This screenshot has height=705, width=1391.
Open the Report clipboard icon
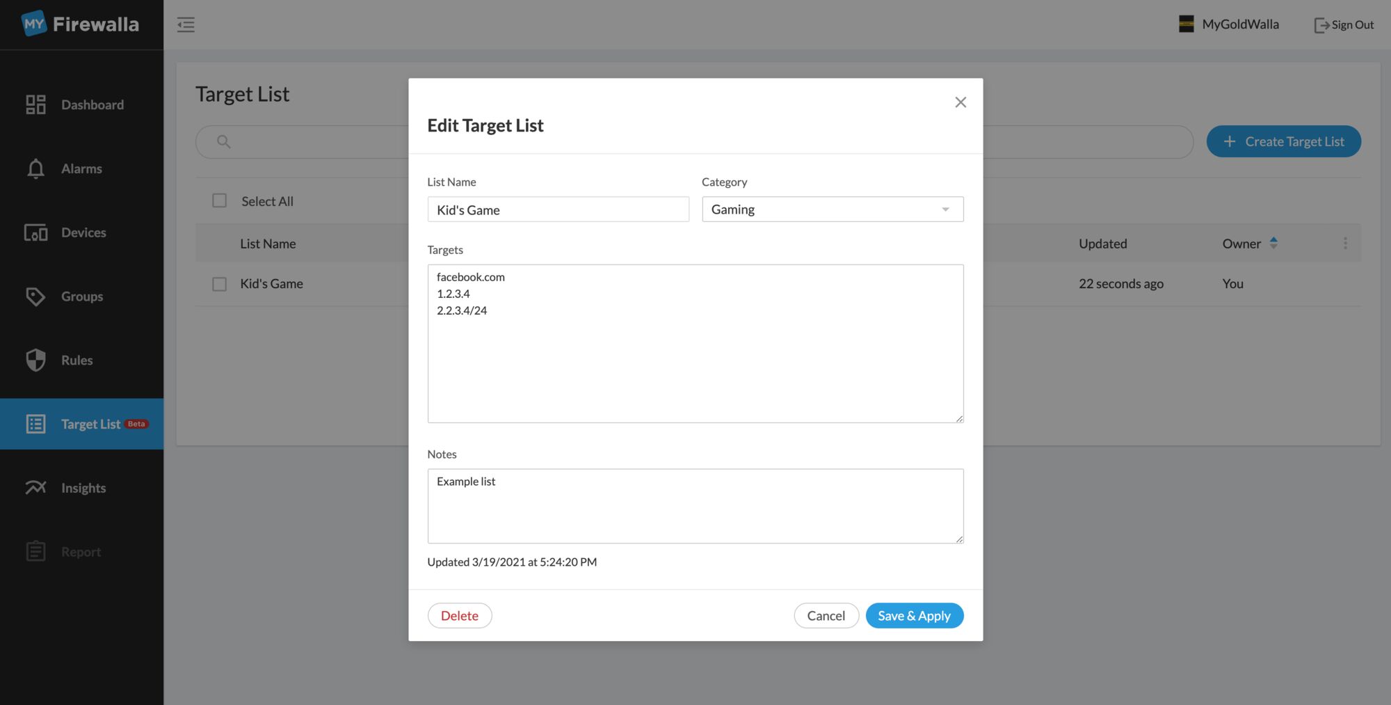point(35,551)
